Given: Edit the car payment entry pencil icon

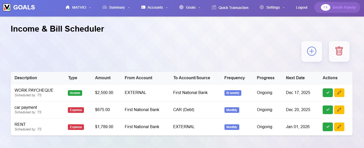Looking at the screenshot, I should pos(339,110).
